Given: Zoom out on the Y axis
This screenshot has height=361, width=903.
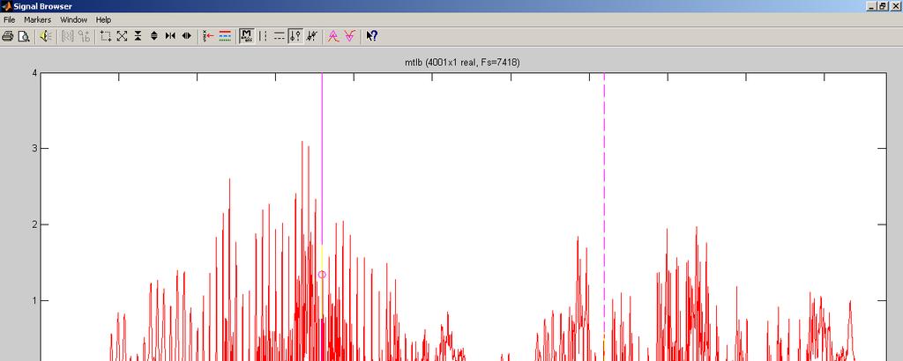Looking at the screenshot, I should pos(154,36).
